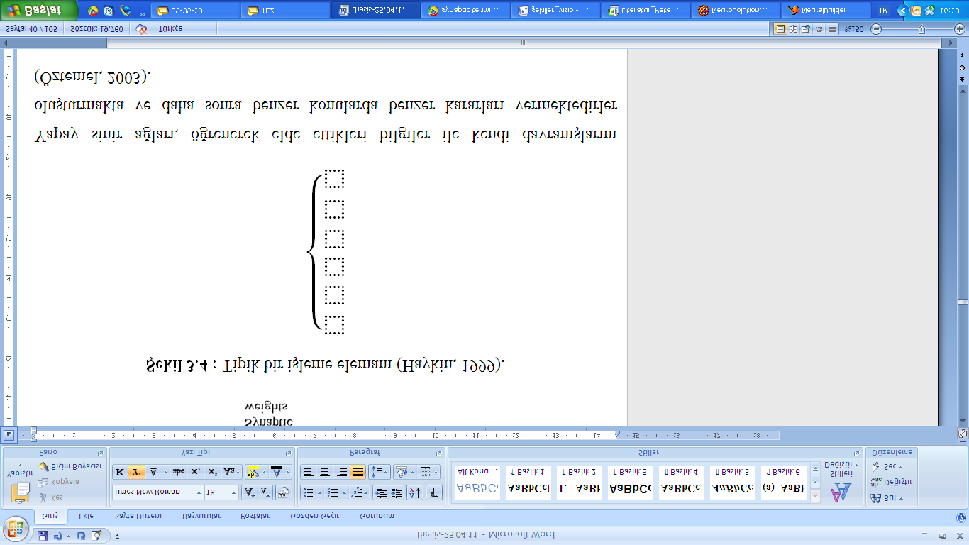Image resolution: width=969 pixels, height=545 pixels.
Task: Apply numbered list formatting
Action: 333,492
